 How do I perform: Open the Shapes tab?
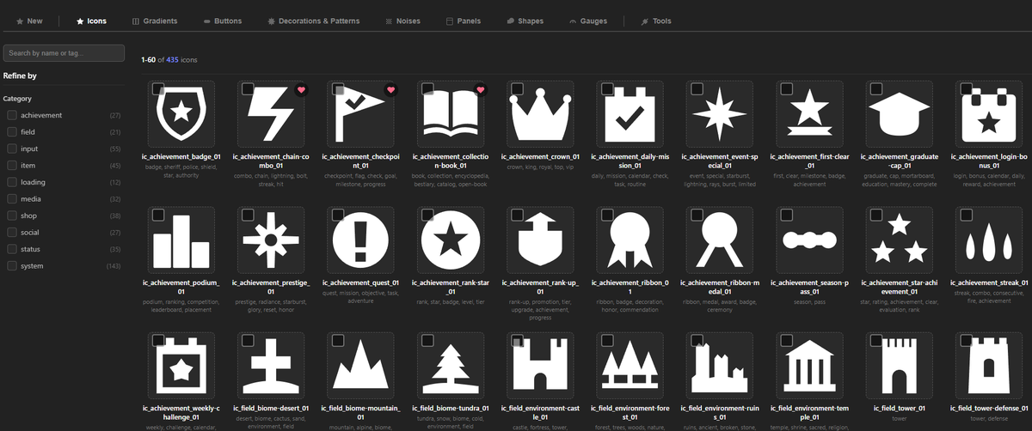click(525, 21)
